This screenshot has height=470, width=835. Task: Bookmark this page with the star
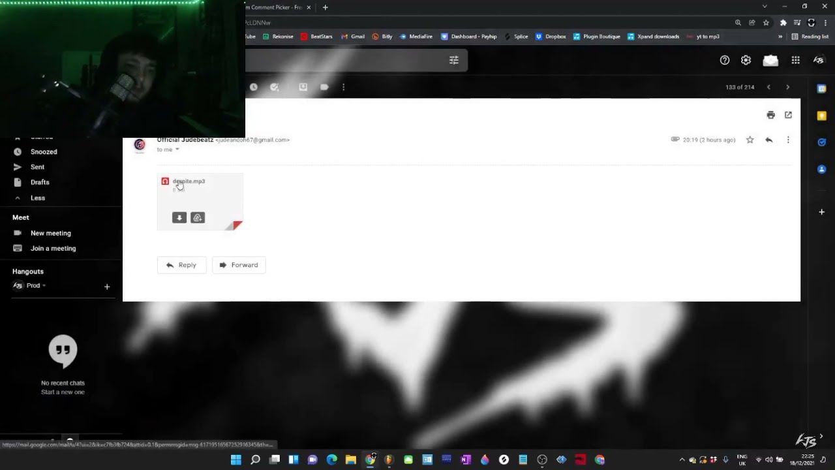click(x=766, y=22)
